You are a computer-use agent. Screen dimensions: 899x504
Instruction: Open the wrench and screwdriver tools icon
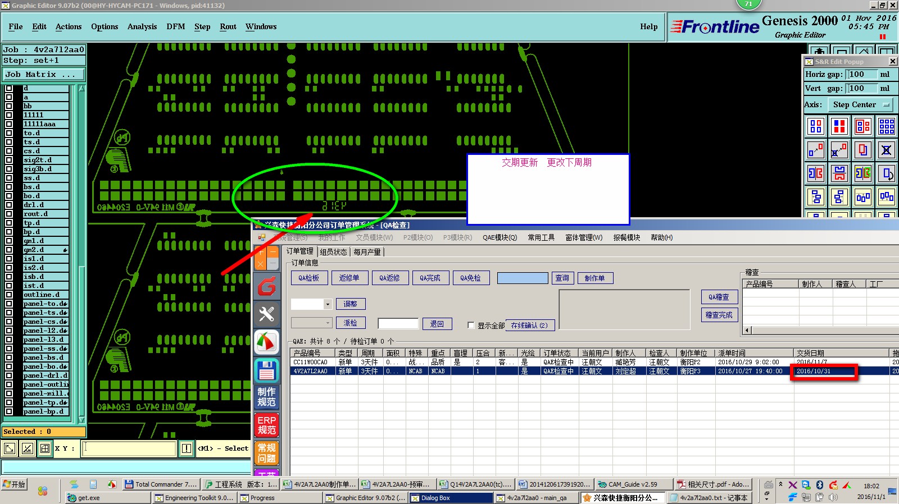[266, 314]
